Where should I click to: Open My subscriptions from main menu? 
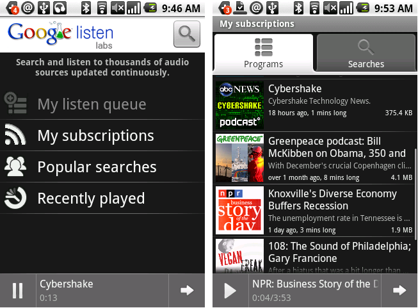click(95, 136)
